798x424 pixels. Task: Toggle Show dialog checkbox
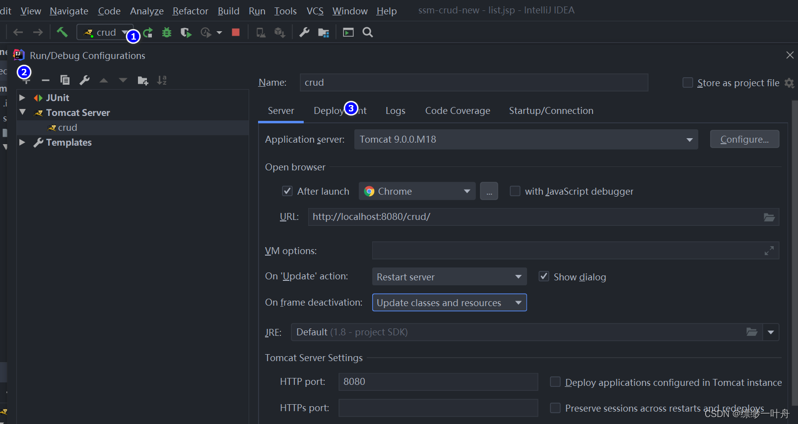tap(544, 276)
